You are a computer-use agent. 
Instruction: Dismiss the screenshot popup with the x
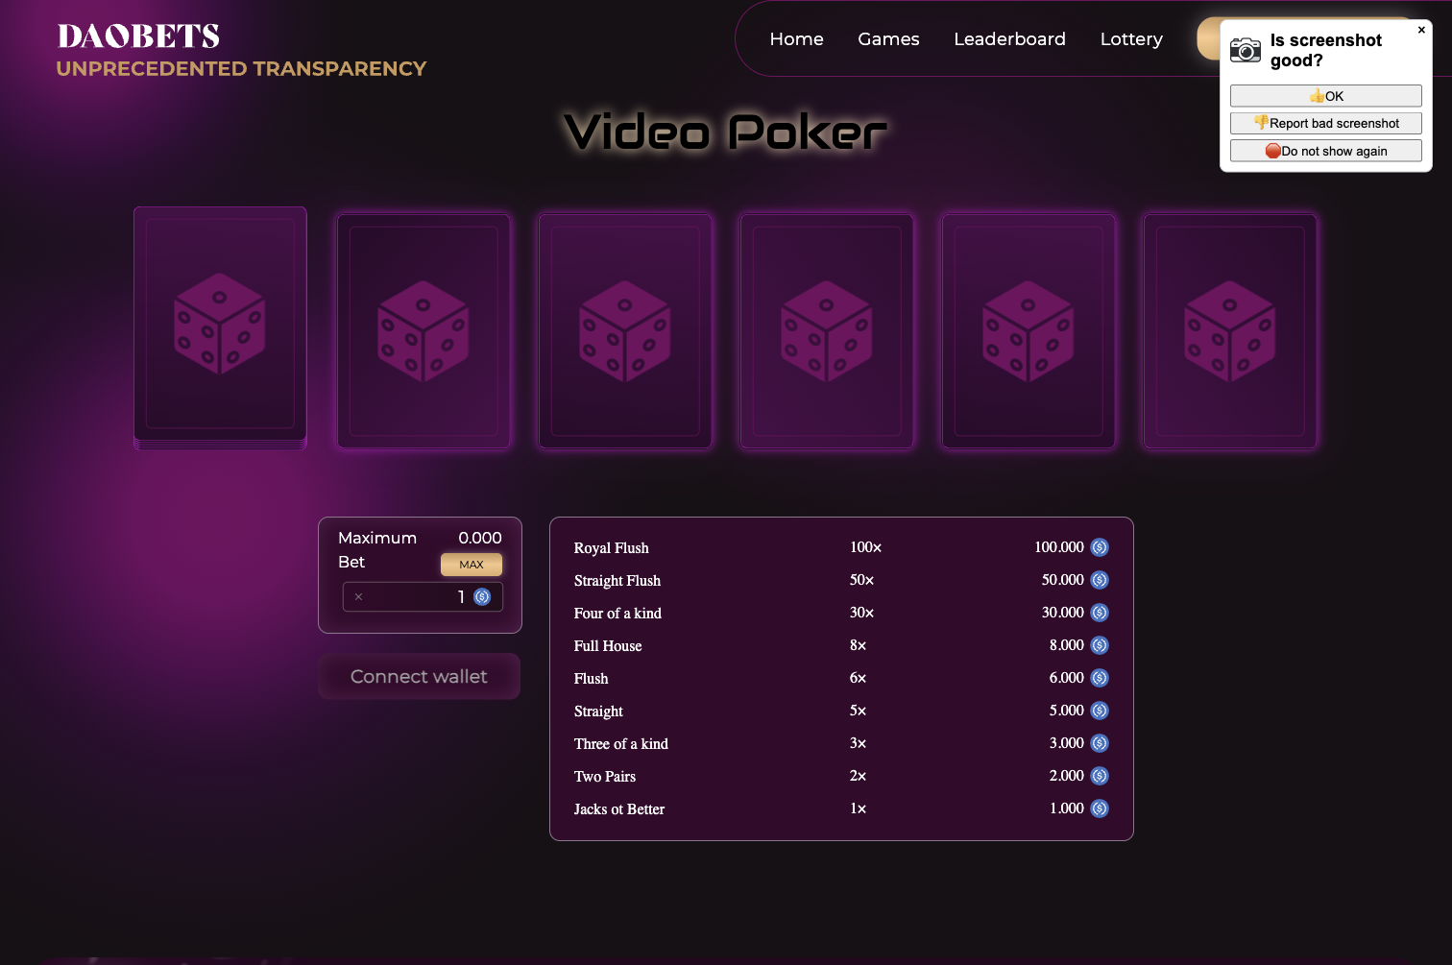tap(1421, 29)
